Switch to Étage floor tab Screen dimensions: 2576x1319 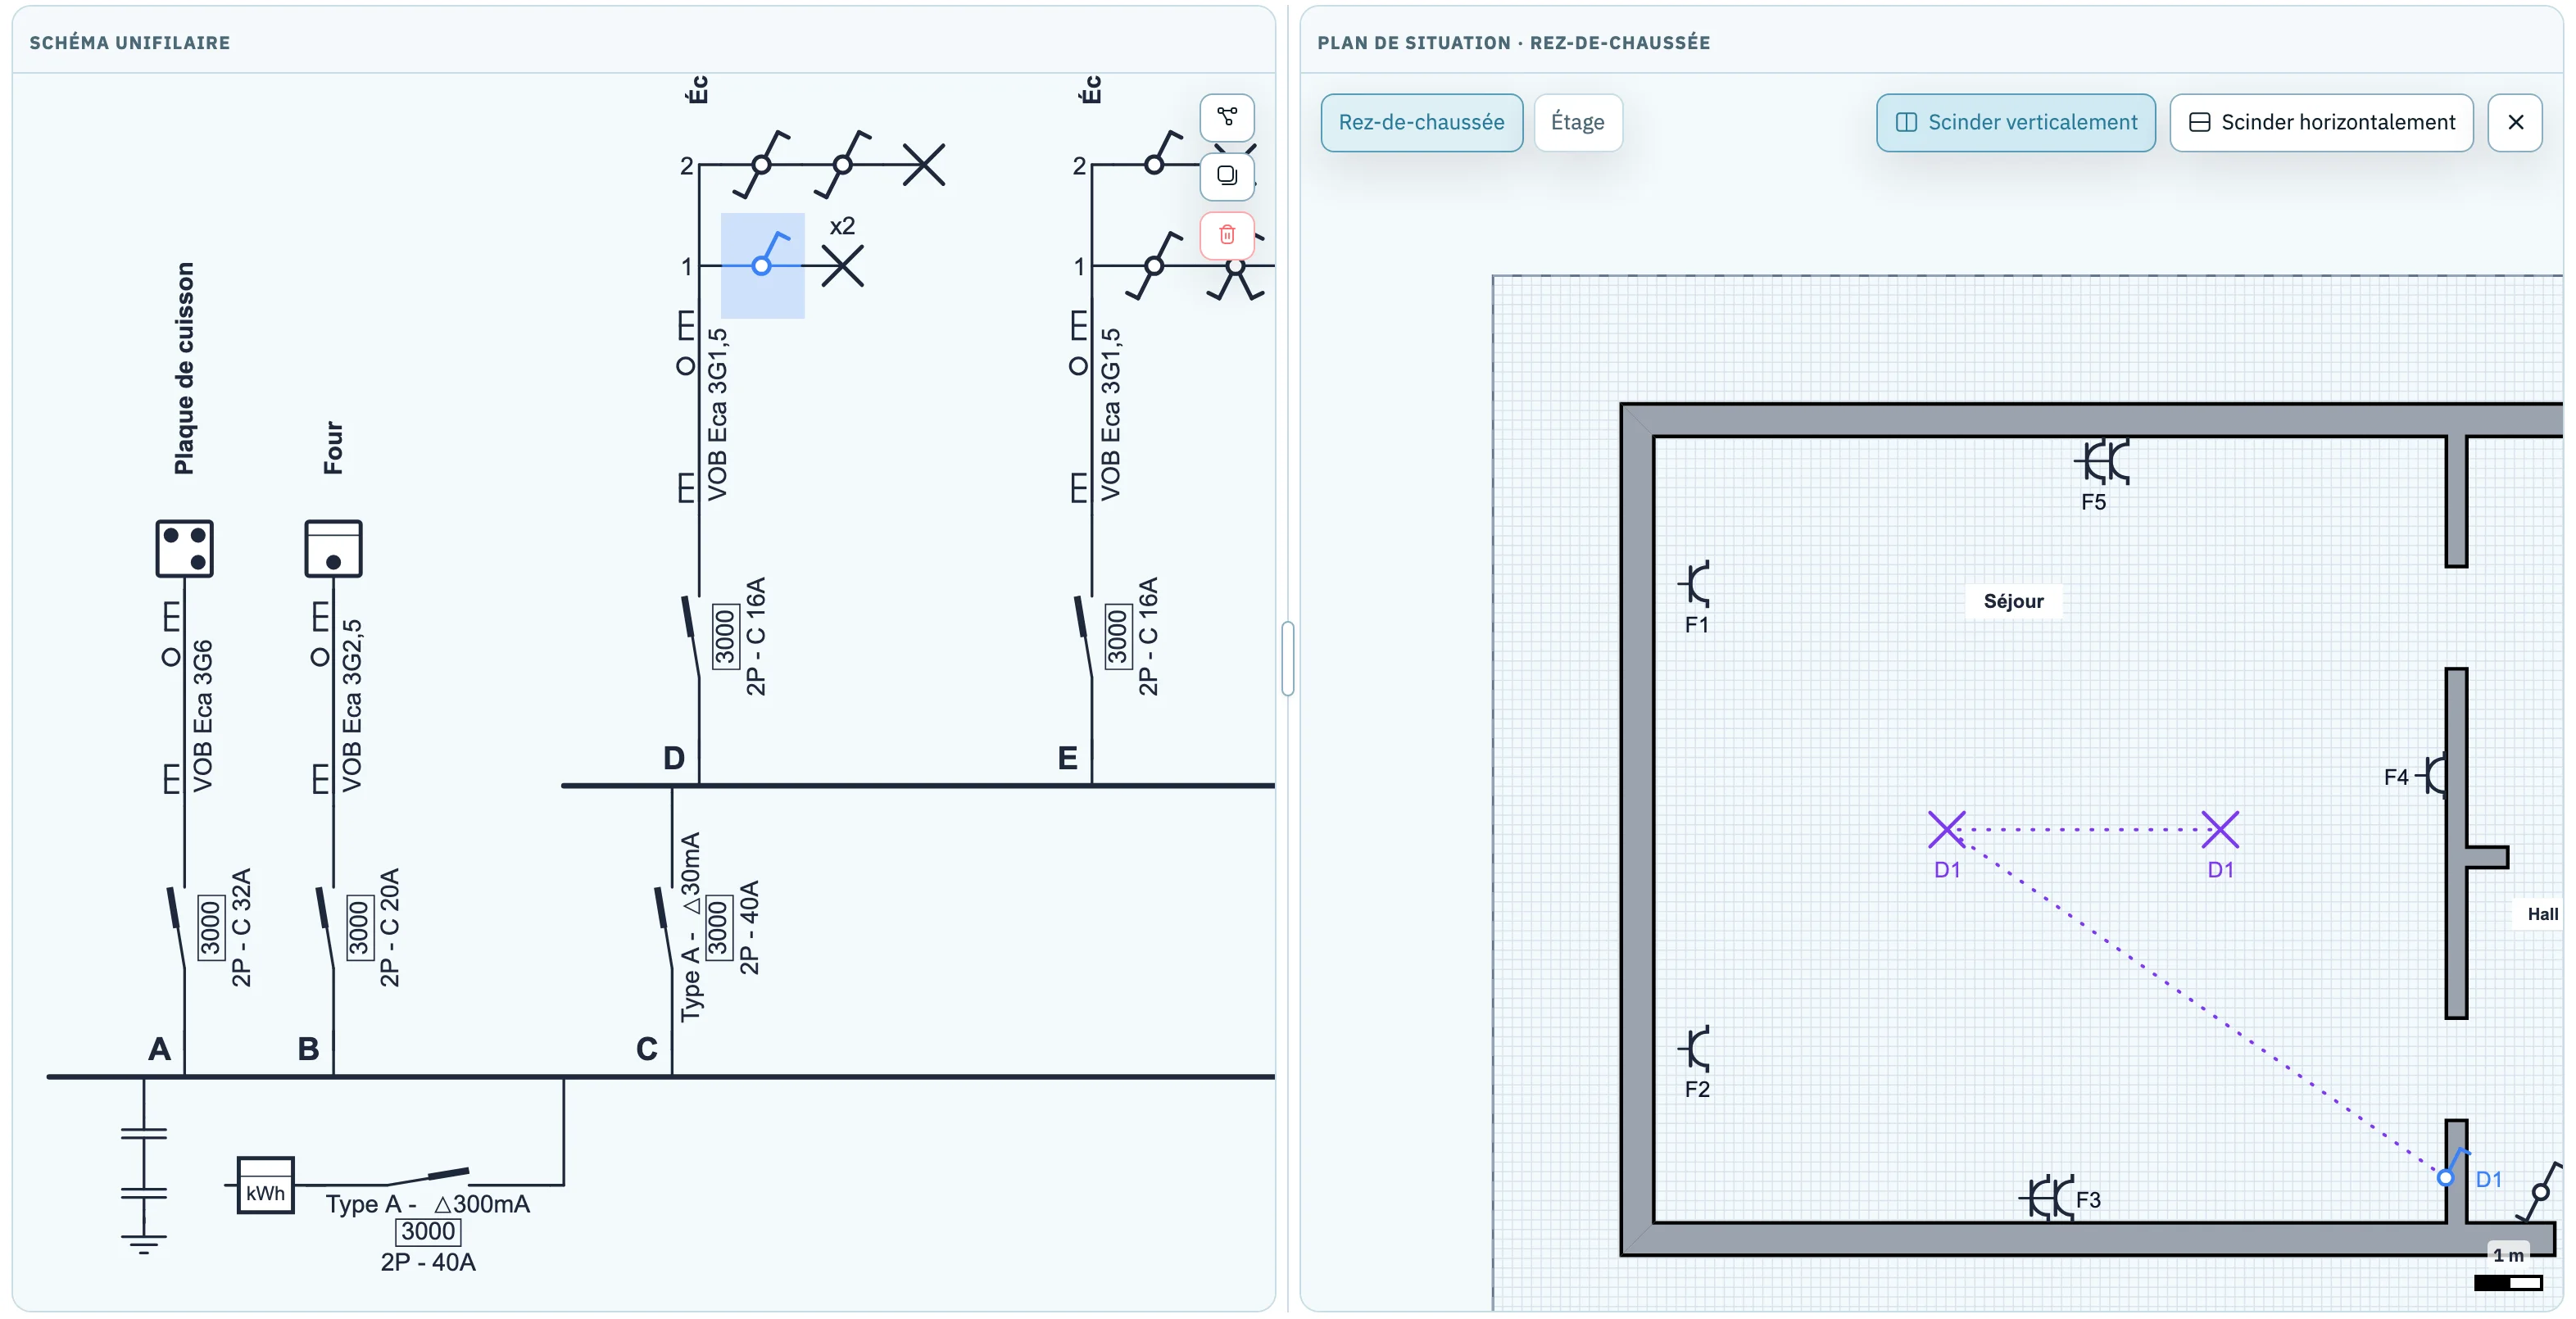click(x=1577, y=122)
